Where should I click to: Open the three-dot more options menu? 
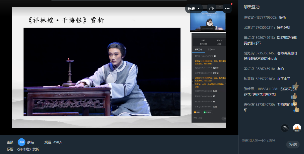(227, 8)
